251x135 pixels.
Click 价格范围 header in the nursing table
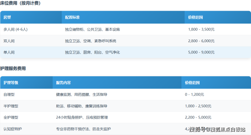(192, 83)
